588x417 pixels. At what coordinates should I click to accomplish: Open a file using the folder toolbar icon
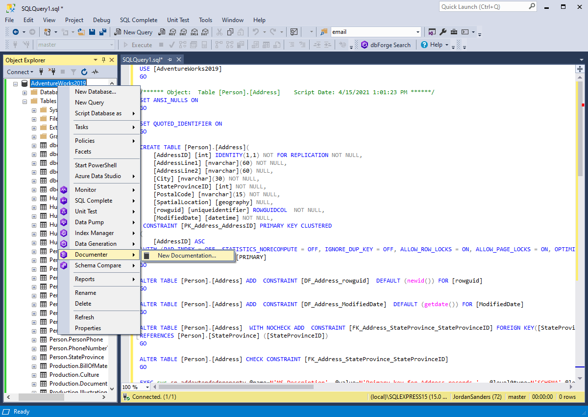[x=81, y=31]
